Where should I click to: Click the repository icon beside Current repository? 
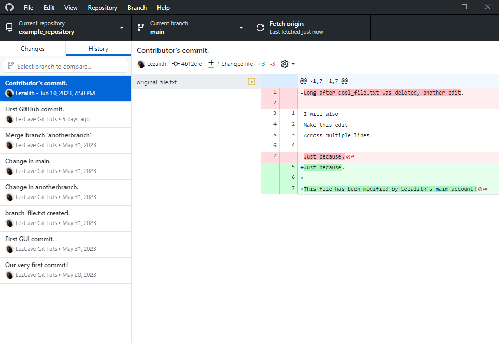pos(9,28)
